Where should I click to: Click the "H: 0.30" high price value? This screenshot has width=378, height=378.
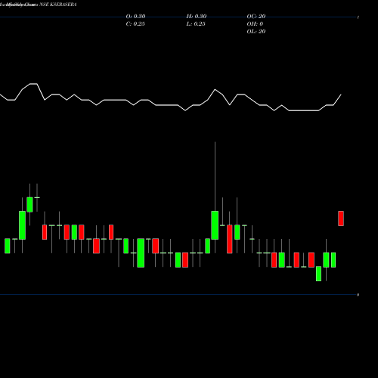coord(197,17)
